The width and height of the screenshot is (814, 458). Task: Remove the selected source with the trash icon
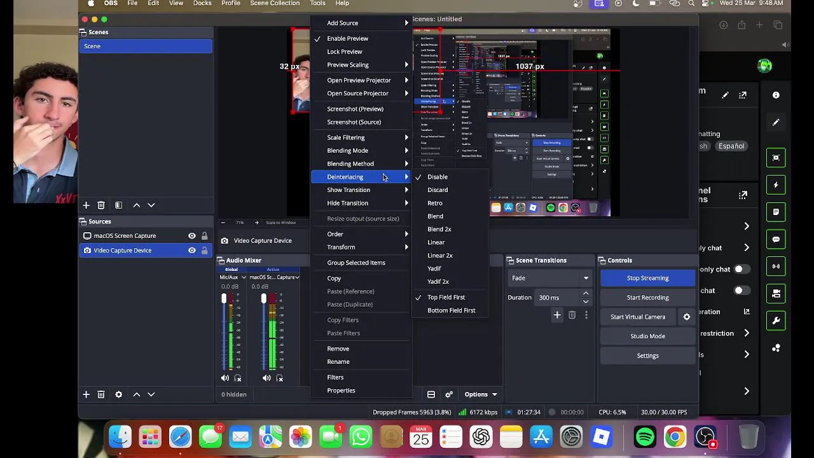[x=101, y=394]
